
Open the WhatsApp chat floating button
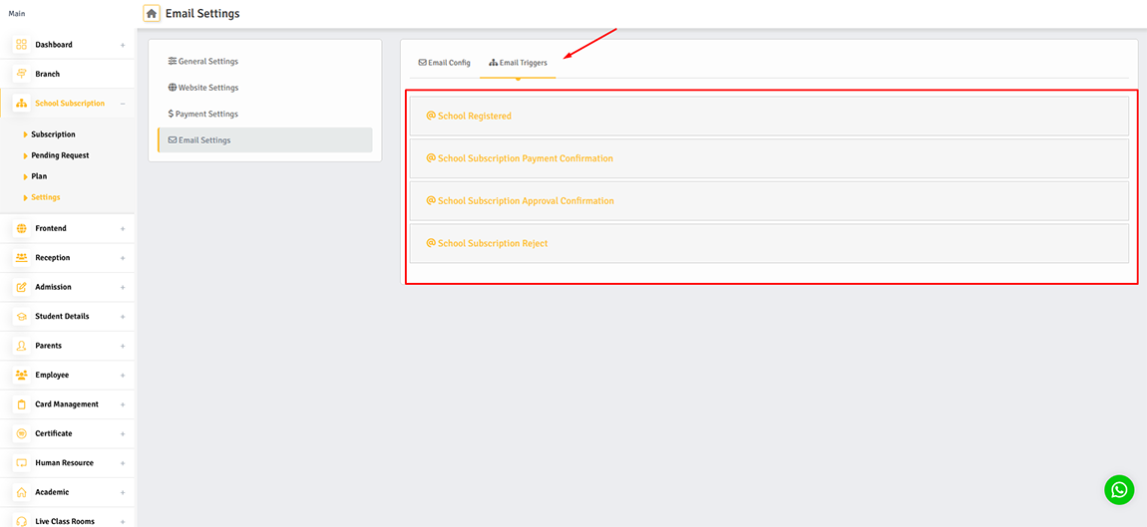[1119, 489]
